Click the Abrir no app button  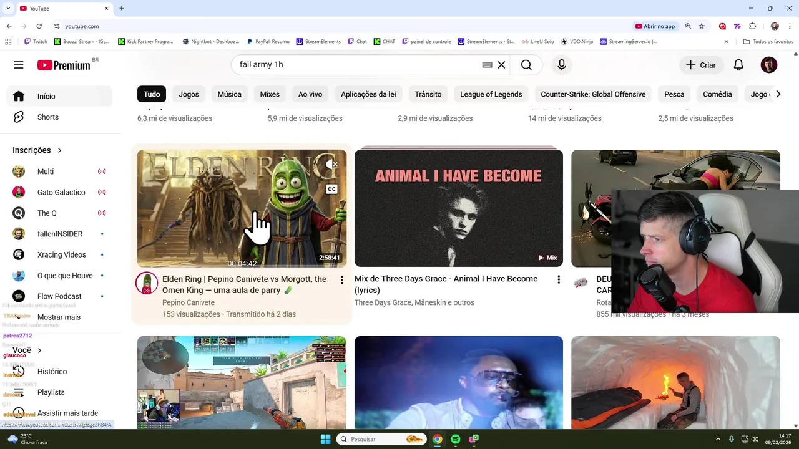pyautogui.click(x=655, y=26)
